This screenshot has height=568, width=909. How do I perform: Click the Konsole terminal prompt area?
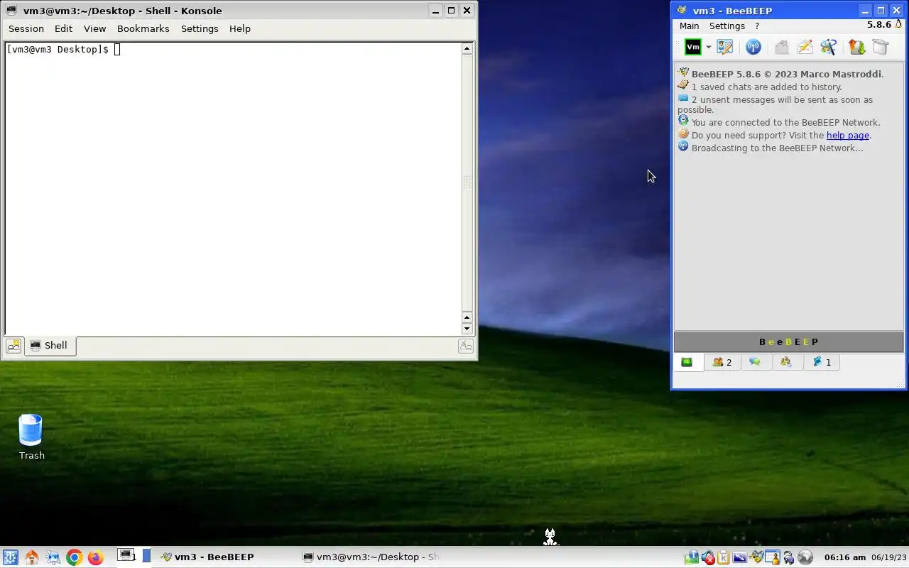(233, 188)
